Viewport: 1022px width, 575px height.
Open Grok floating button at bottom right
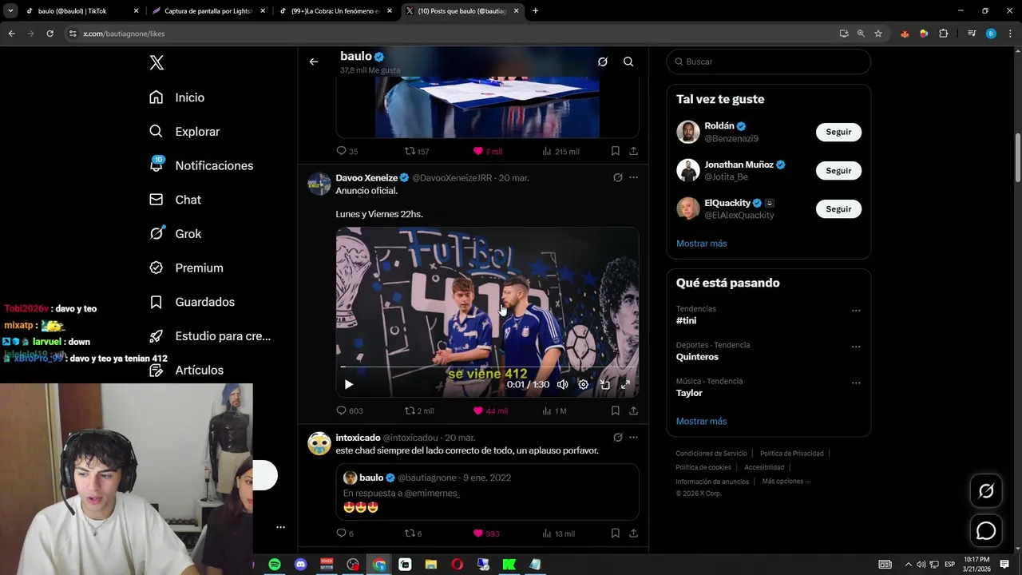coord(986,491)
